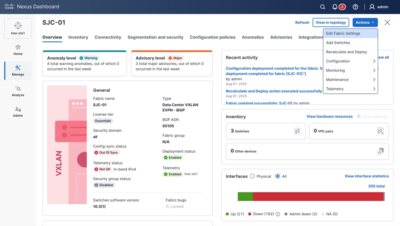Switch to the Overview tab

coord(52,37)
